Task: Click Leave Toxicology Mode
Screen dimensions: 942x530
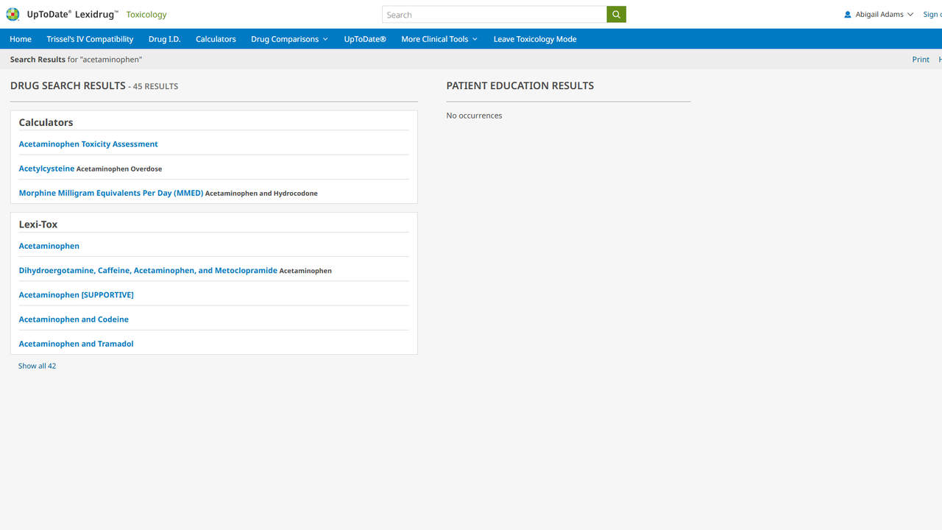Action: tap(535, 39)
